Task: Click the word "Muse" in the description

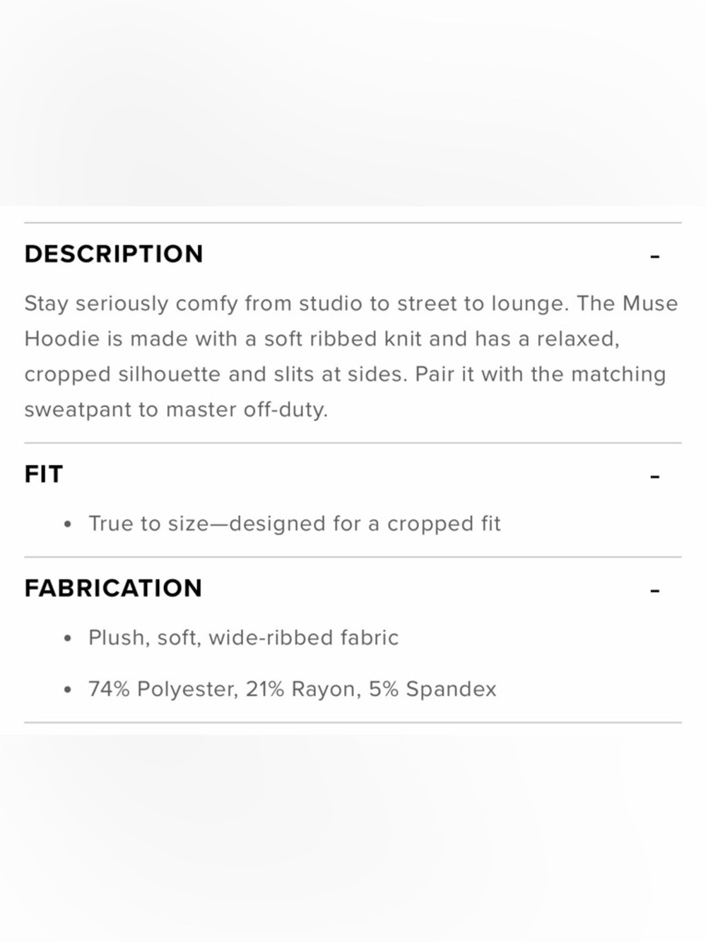Action: (x=649, y=304)
